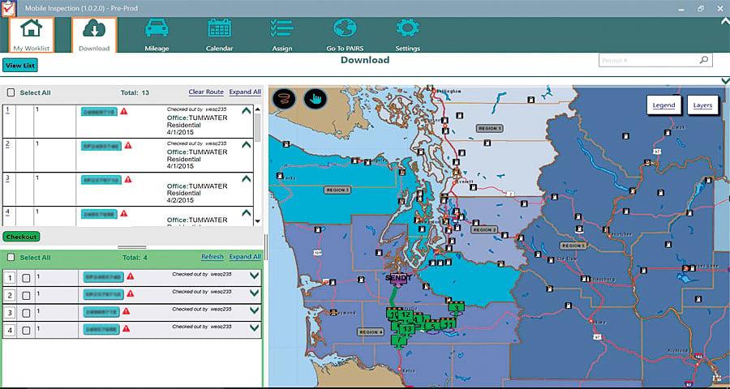Check Select All in checkout list
730x389 pixels.
tap(11, 257)
